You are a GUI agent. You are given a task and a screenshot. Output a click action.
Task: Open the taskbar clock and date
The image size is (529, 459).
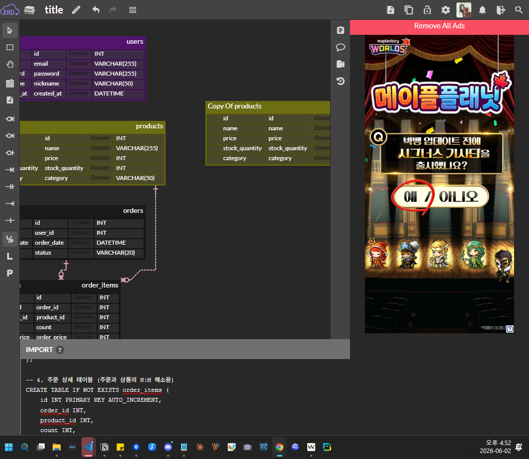point(495,447)
